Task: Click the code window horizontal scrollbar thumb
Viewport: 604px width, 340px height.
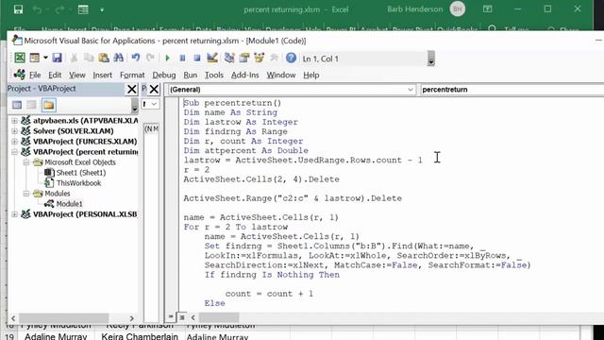Action: (218, 317)
